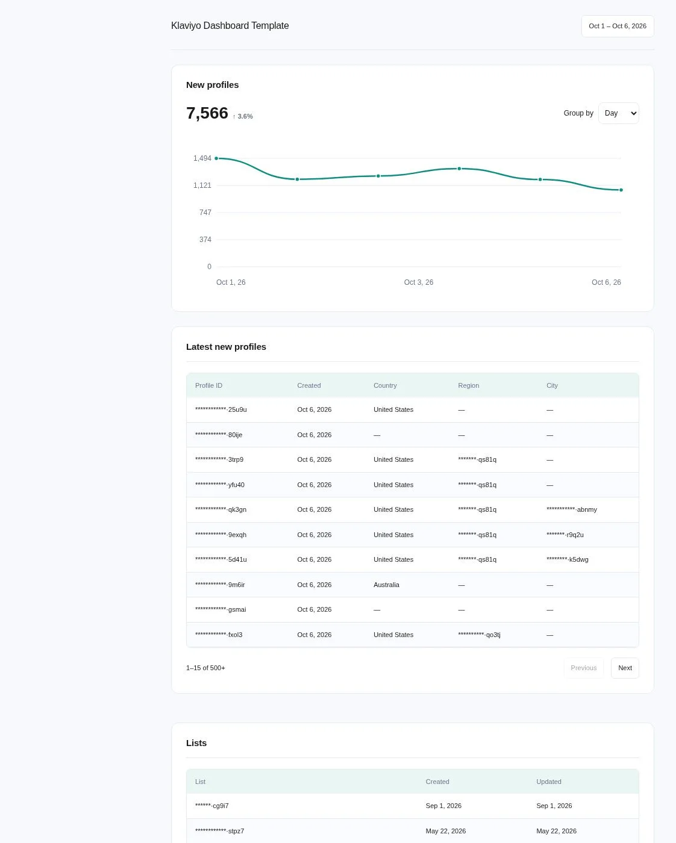Select profile ID ending in 9m6ir

click(220, 585)
